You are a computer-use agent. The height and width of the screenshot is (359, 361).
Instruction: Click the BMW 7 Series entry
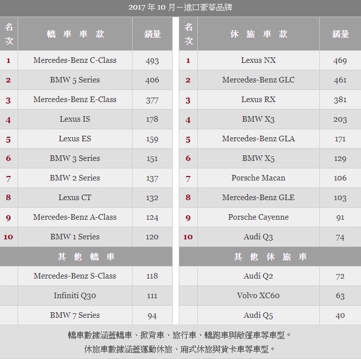coord(75,315)
